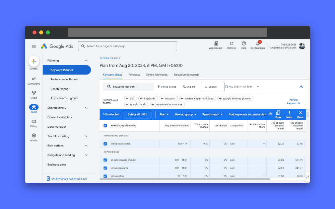Viewport: 335px width, 209px height.
Task: Open the More options menu
Action: tap(289, 114)
